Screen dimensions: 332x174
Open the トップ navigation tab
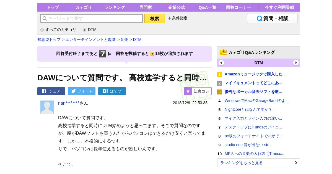click(53, 7)
